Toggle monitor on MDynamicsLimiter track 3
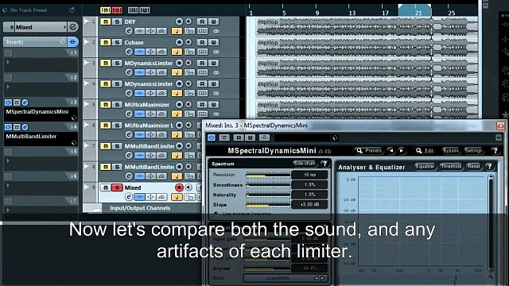 tap(188, 63)
